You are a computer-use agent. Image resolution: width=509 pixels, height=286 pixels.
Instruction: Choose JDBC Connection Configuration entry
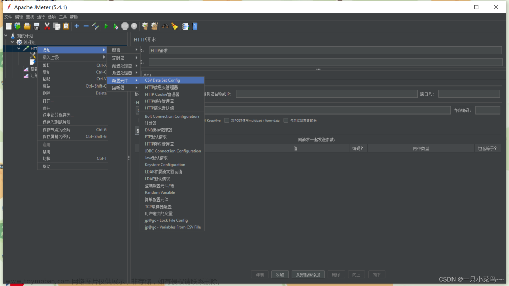point(172,151)
